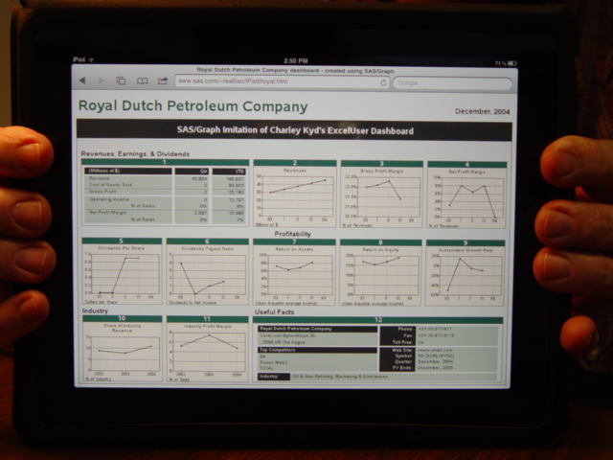Tap the share/action arrow icon
Viewport: 613px width, 460px height.
click(163, 80)
